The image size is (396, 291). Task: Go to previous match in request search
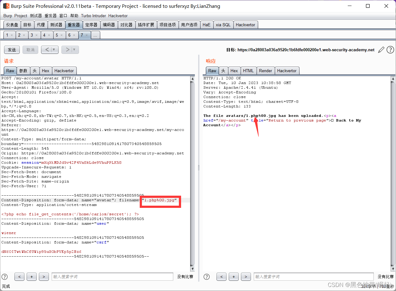pos(19,277)
